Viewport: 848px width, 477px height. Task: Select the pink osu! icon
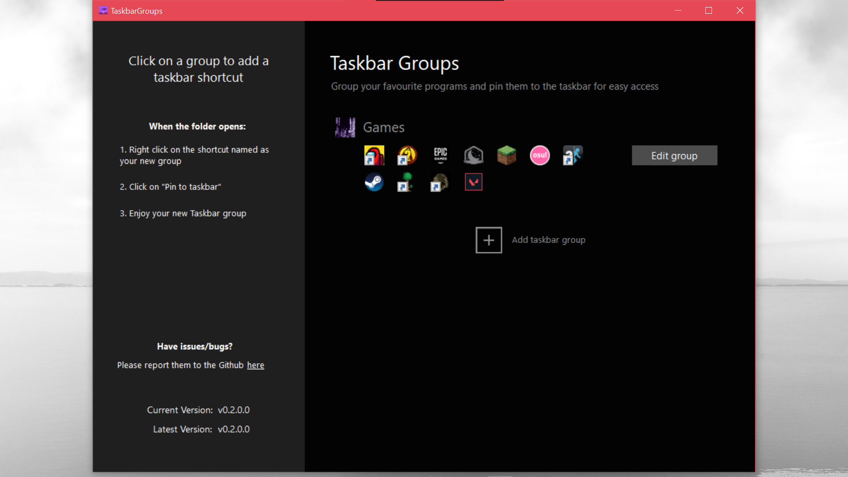pyautogui.click(x=540, y=155)
